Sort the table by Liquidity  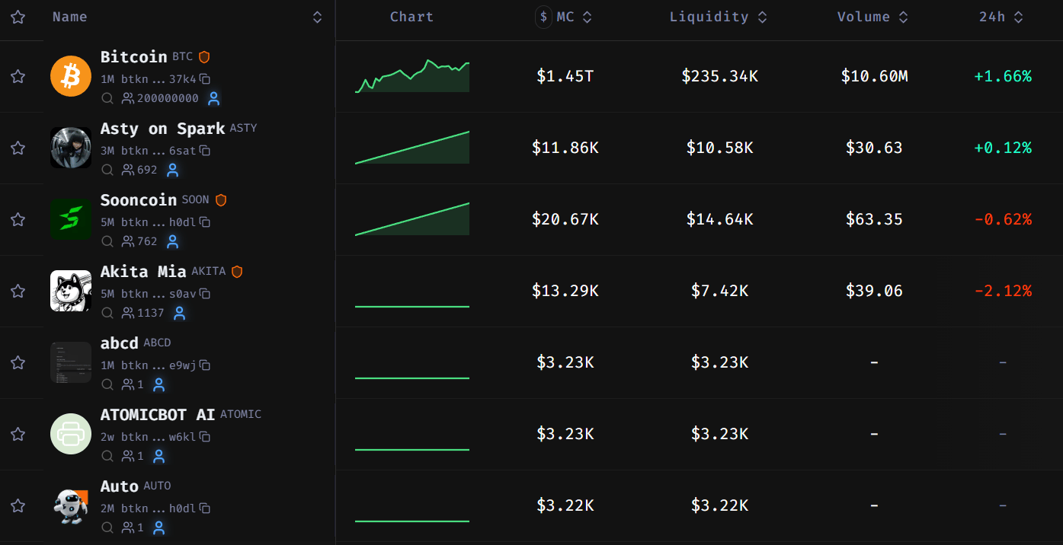tap(718, 17)
